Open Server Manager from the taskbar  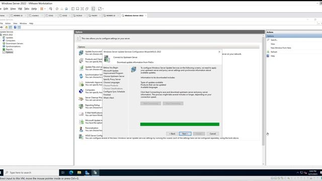tap(87, 172)
